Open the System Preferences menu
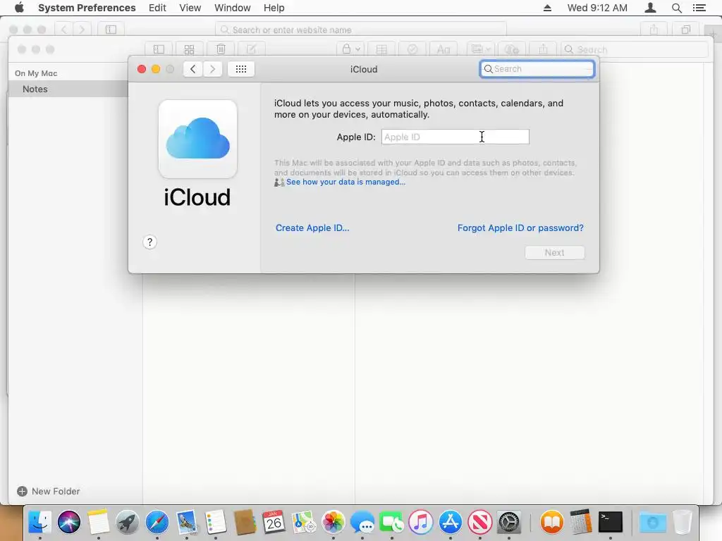 point(87,8)
